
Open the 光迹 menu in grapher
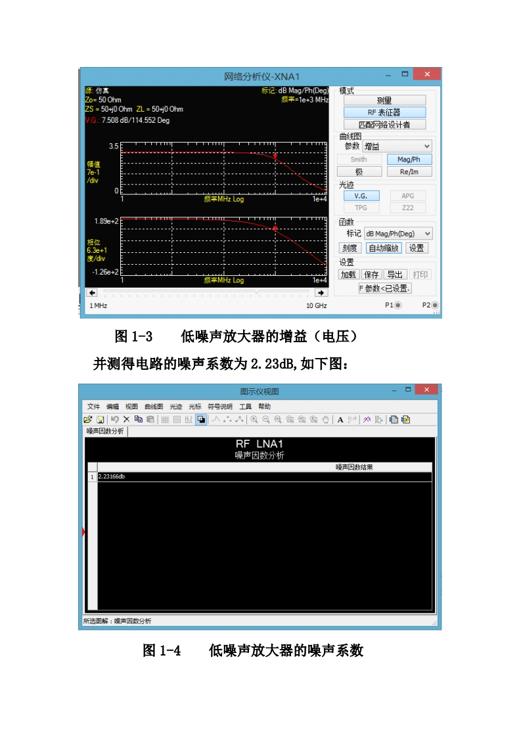[x=175, y=407]
